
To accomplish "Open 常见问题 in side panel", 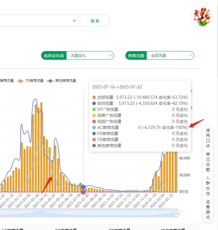I will tap(208, 162).
